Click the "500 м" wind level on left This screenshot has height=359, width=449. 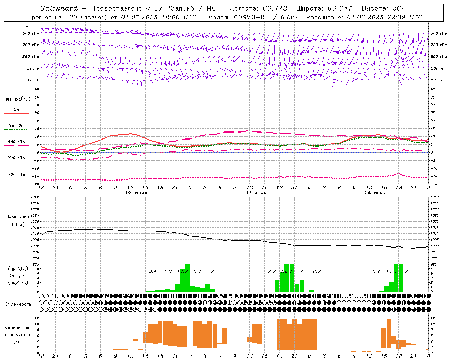[33, 68]
